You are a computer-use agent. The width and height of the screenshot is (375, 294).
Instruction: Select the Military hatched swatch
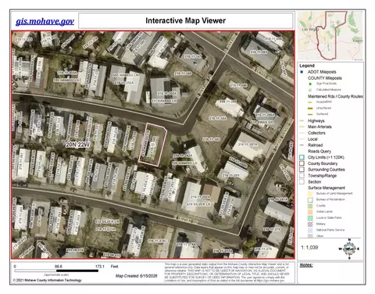click(310, 224)
